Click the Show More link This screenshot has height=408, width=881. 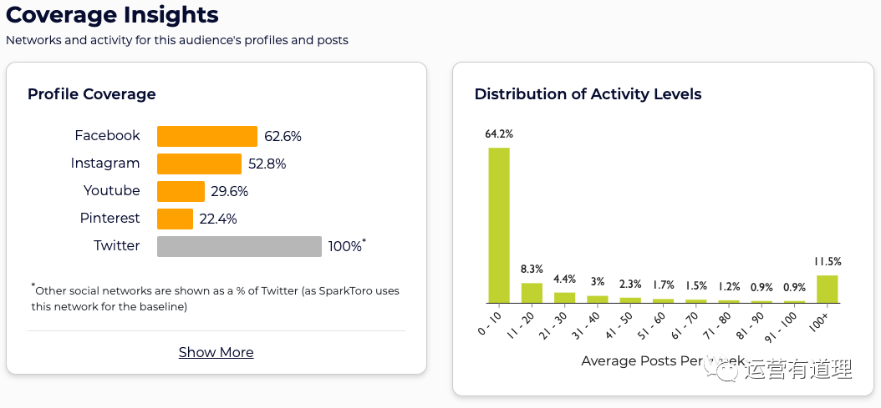tap(216, 352)
